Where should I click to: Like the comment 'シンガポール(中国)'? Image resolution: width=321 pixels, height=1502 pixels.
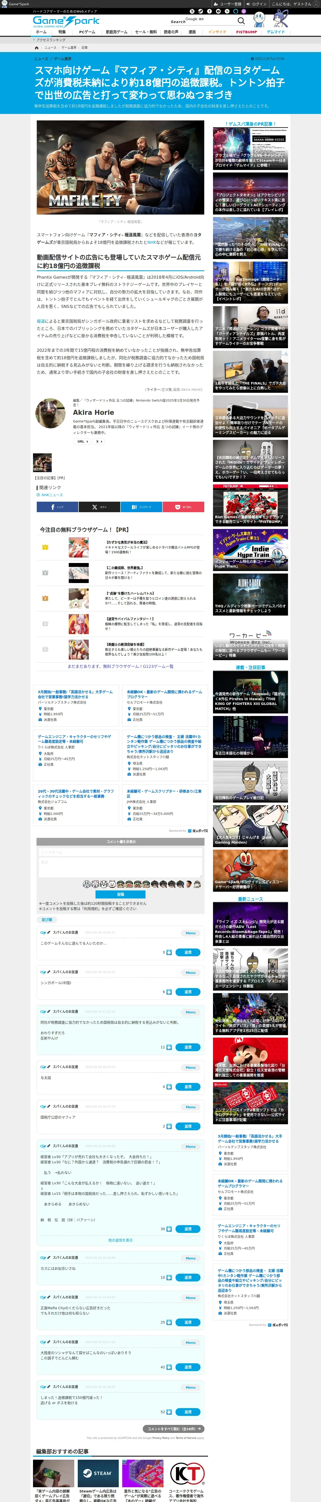(x=169, y=992)
